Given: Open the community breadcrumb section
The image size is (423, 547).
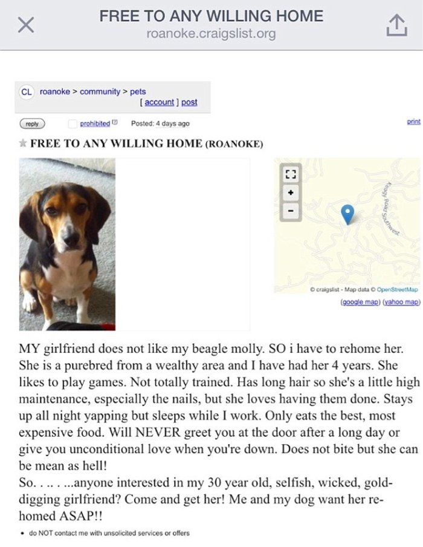Looking at the screenshot, I should coord(100,91).
